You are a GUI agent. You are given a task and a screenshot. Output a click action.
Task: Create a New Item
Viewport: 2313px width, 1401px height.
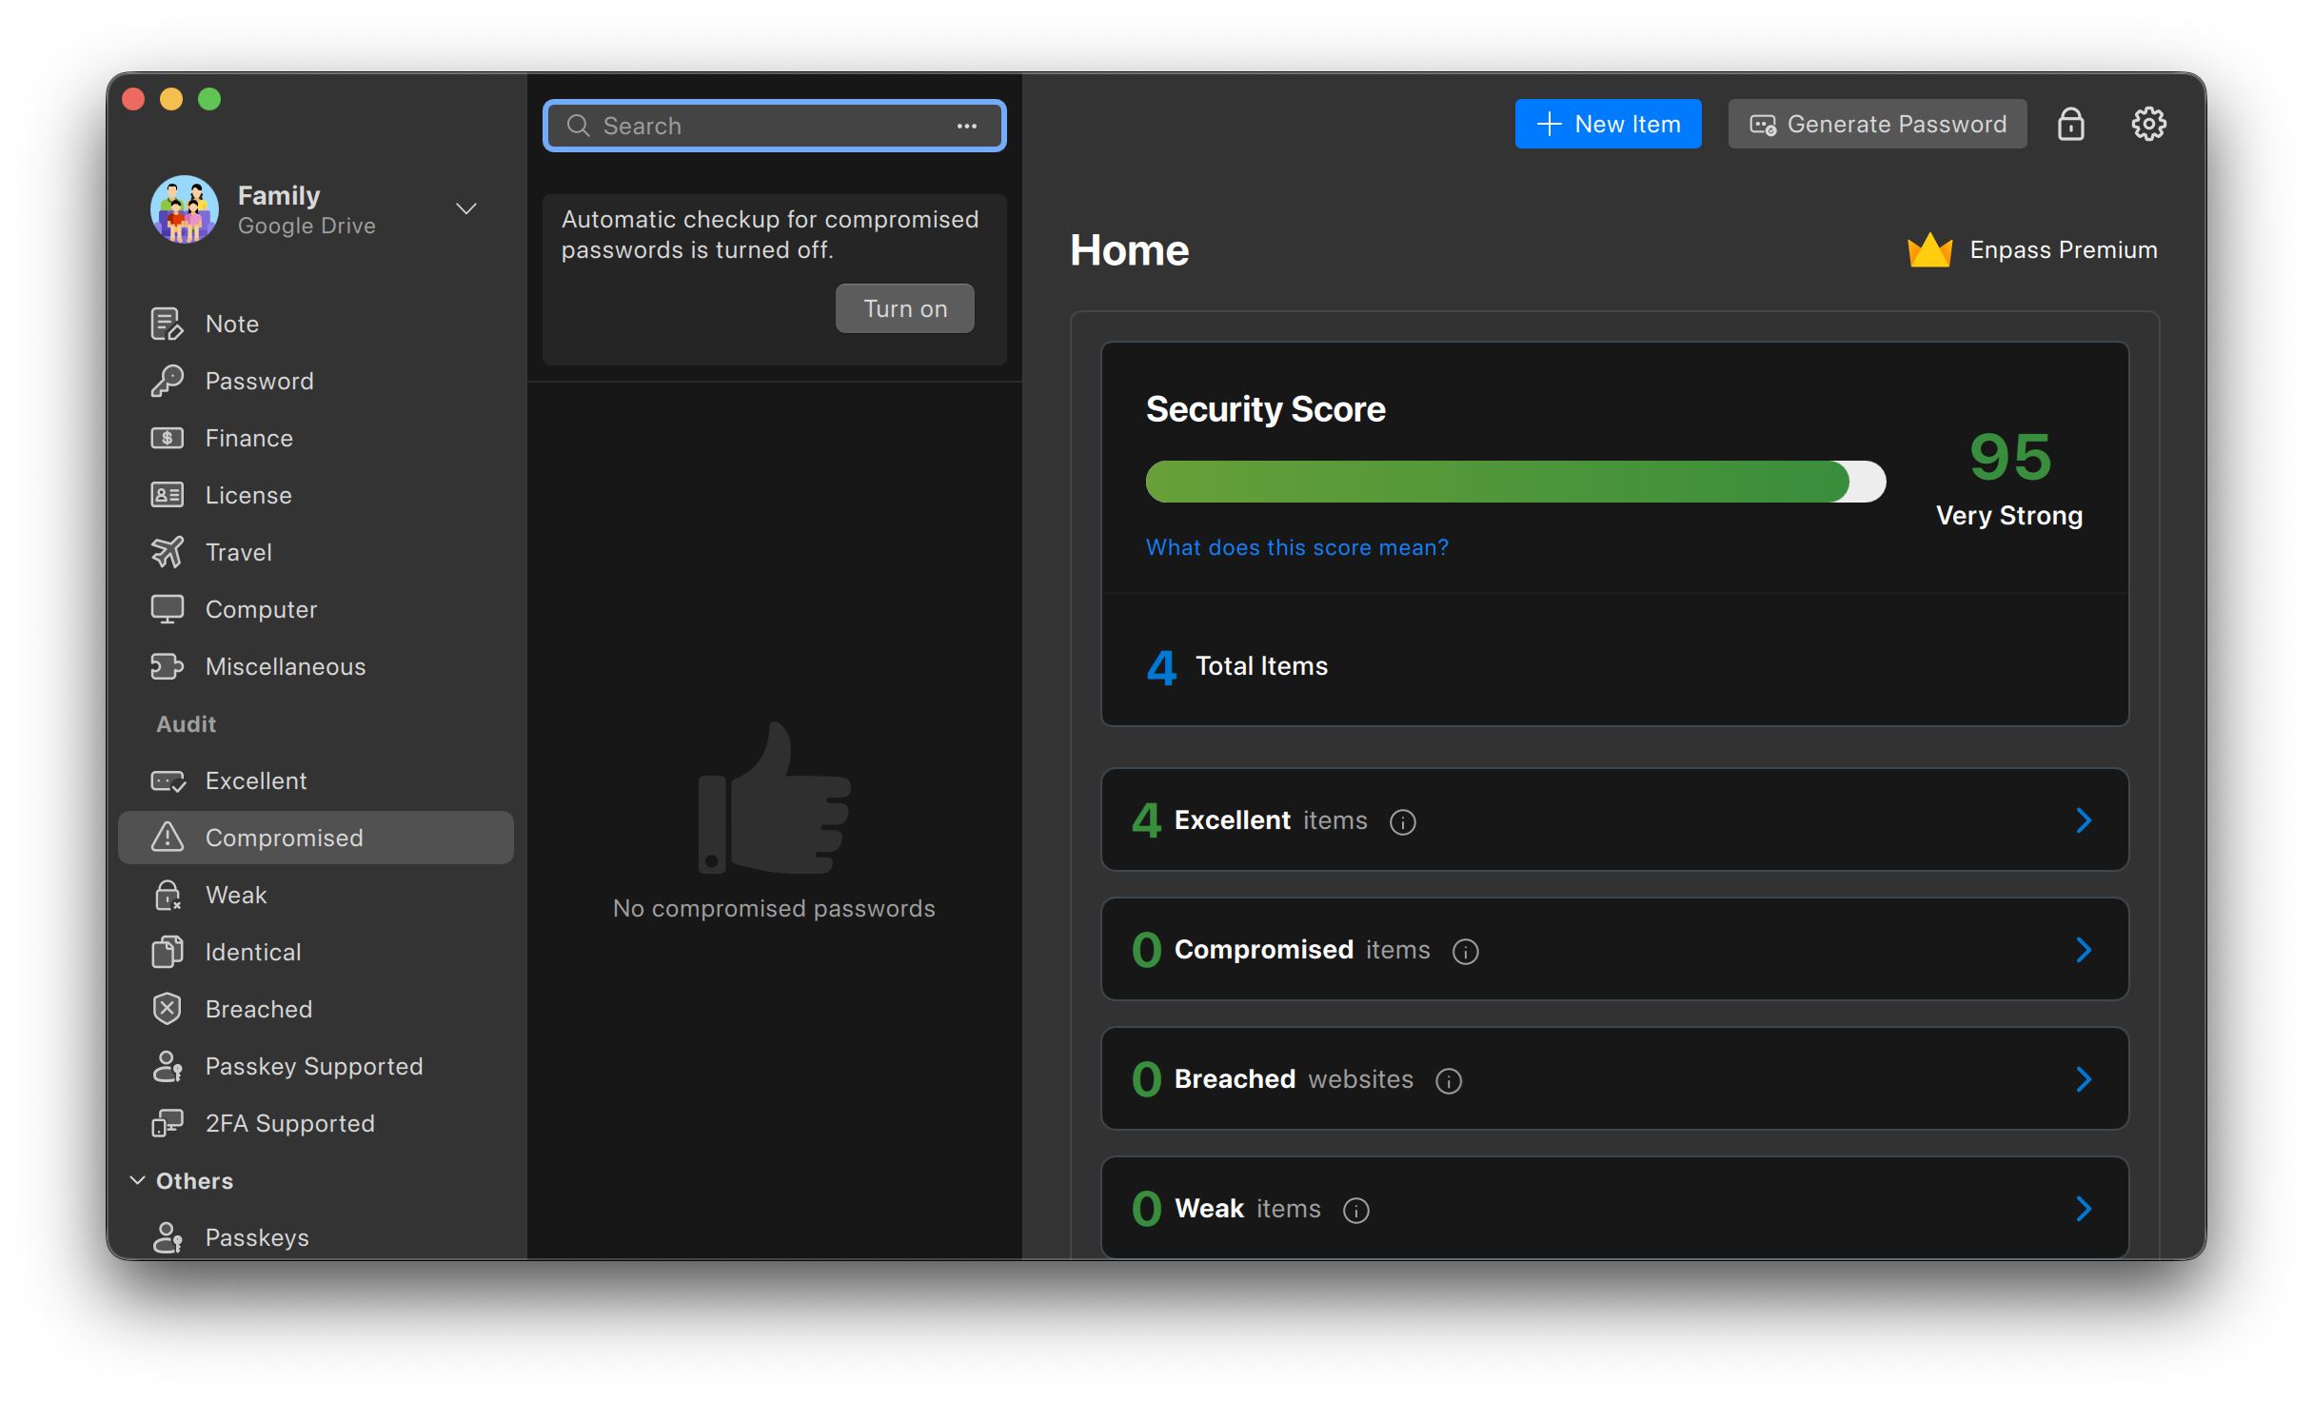(x=1608, y=124)
